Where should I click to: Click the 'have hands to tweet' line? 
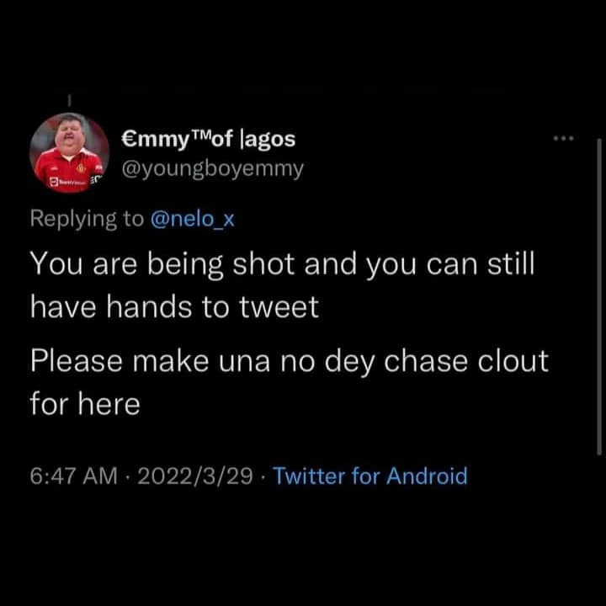[x=174, y=306]
